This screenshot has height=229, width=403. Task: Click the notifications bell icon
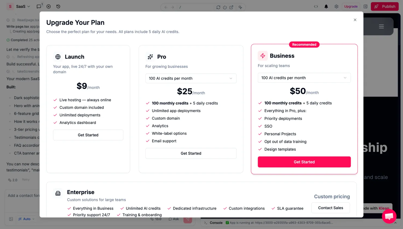pyautogui.click(x=326, y=6)
